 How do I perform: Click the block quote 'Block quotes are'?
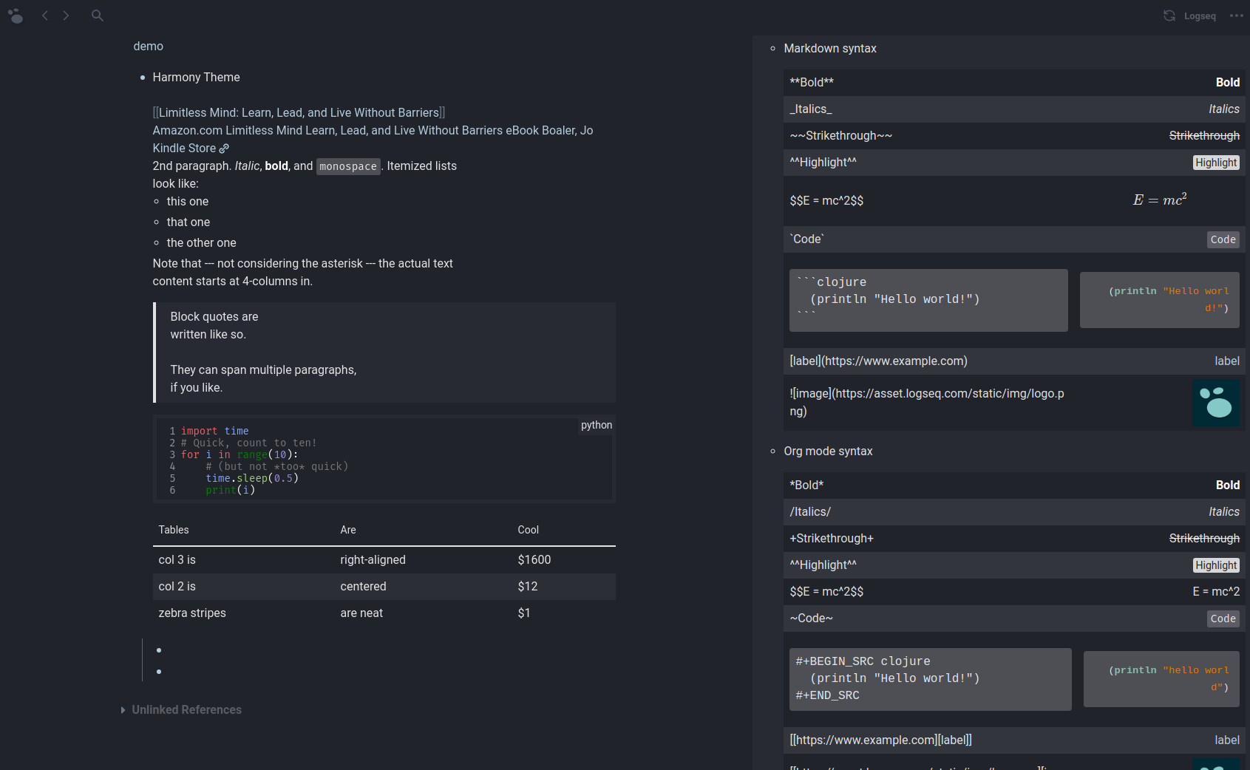214,317
